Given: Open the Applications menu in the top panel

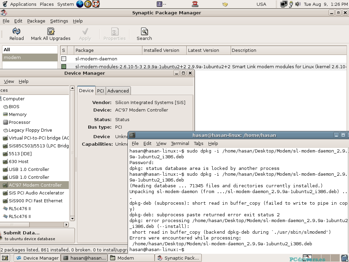Looking at the screenshot, I should click(23, 4).
